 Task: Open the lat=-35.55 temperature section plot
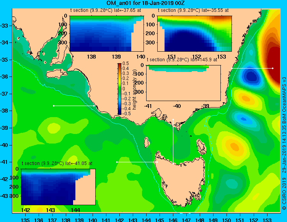[x=194, y=34]
